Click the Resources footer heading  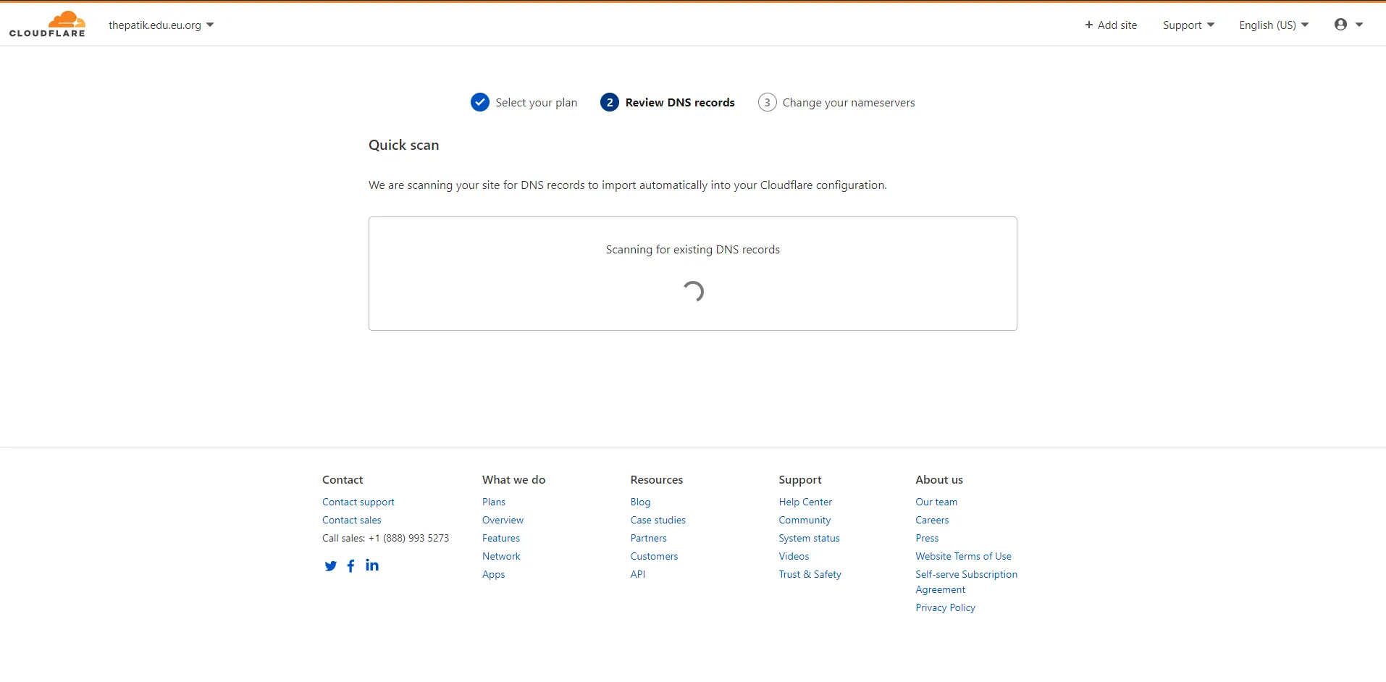656,479
